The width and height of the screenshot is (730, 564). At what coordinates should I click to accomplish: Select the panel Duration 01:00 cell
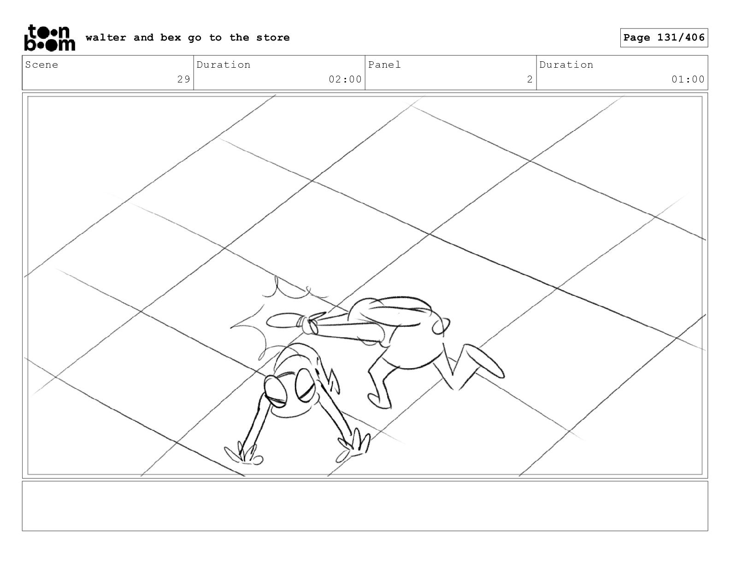(x=622, y=73)
